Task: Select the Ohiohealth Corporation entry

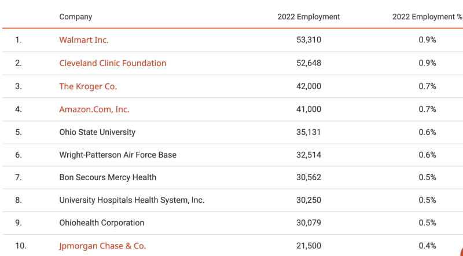Action: 102,223
